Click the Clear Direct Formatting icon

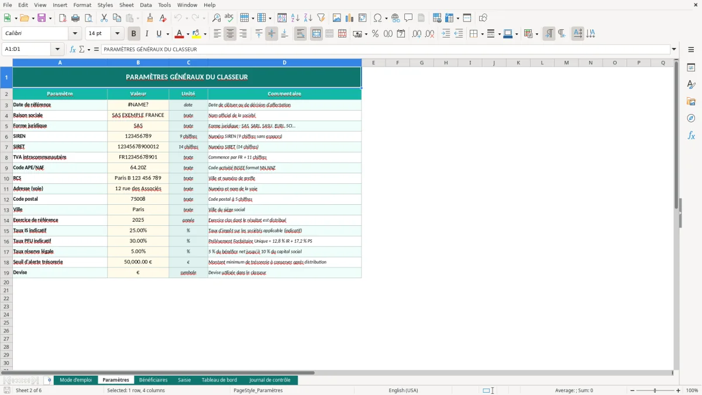tap(163, 18)
